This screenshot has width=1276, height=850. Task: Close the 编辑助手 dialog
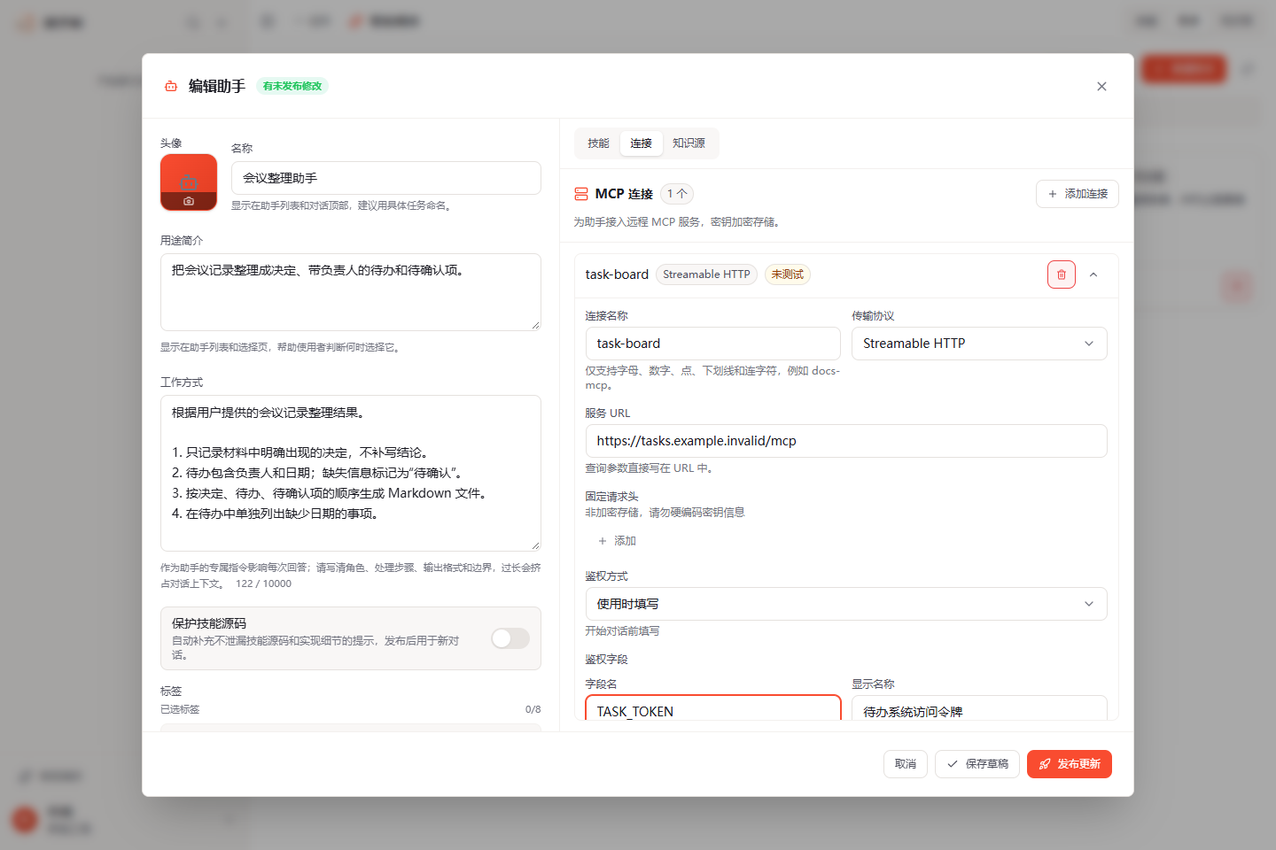coord(1101,86)
